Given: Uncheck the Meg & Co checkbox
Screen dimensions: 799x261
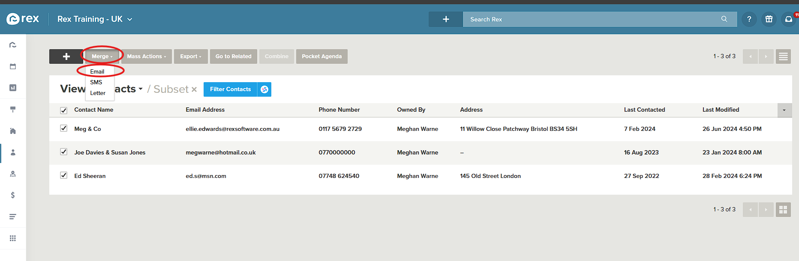Looking at the screenshot, I should click(64, 128).
